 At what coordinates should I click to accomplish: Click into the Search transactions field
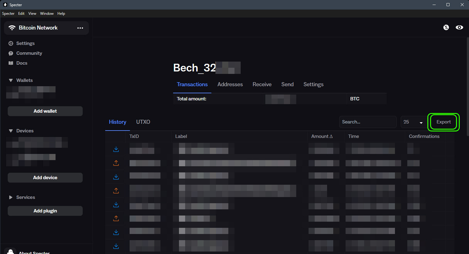(x=368, y=122)
